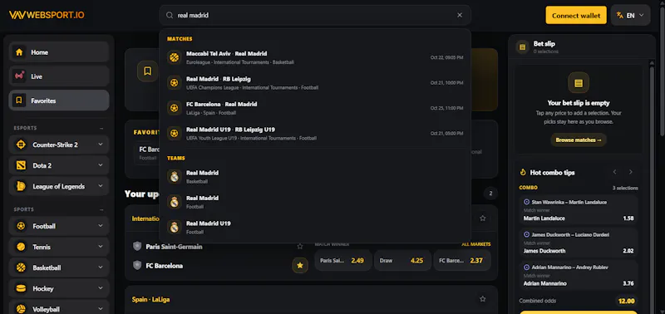Image resolution: width=665 pixels, height=314 pixels.
Task: Show previous hot combo tip
Action: pyautogui.click(x=614, y=172)
